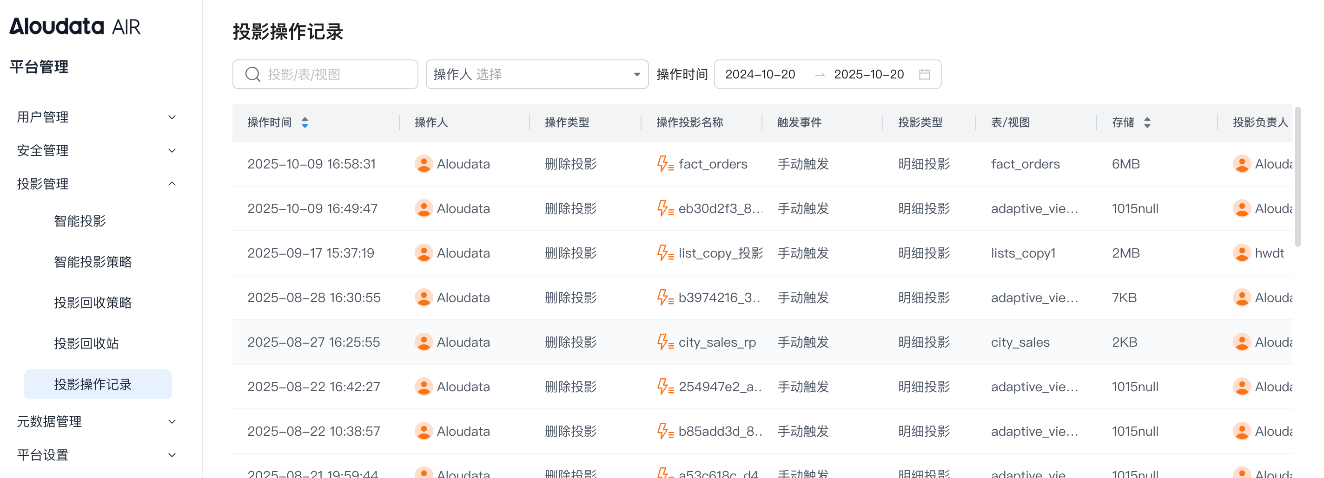
Task: Sort by 操作时间 column arrows
Action: point(305,123)
